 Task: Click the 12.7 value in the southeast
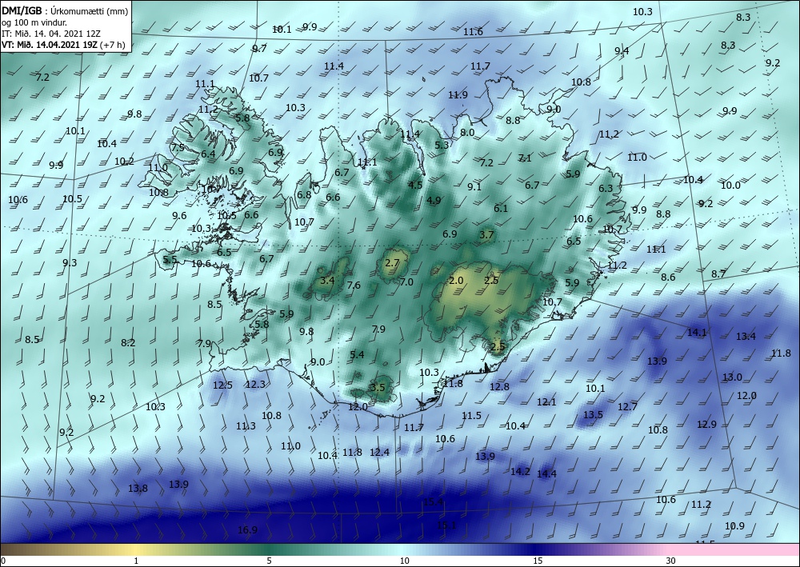627,406
